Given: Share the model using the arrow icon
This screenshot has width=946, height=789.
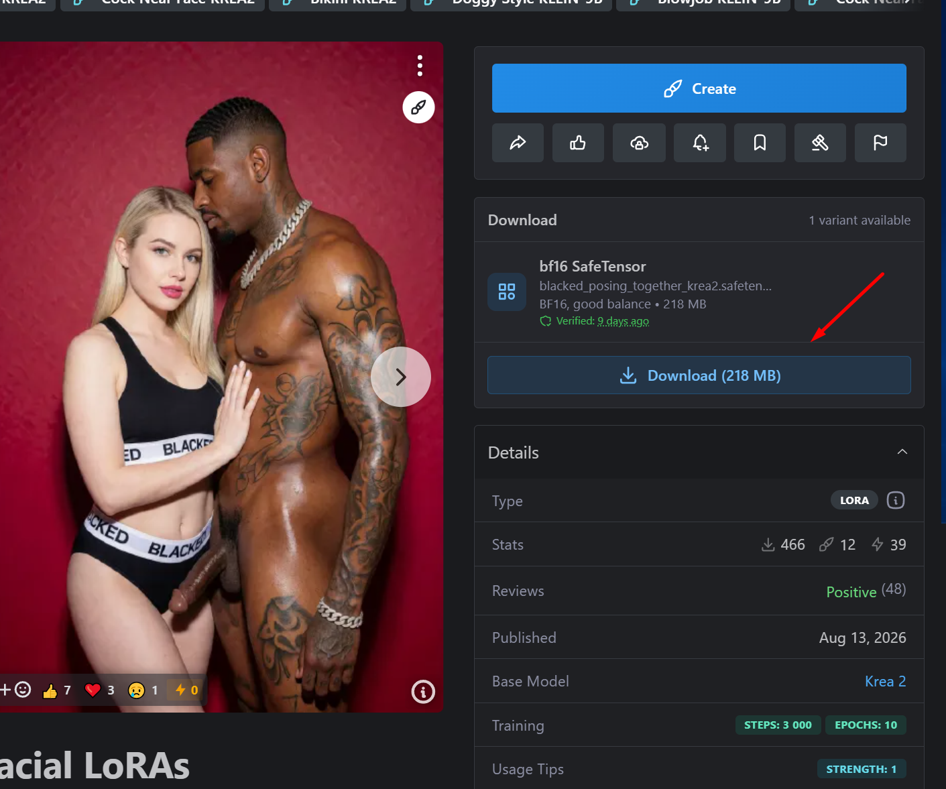Looking at the screenshot, I should [x=518, y=143].
